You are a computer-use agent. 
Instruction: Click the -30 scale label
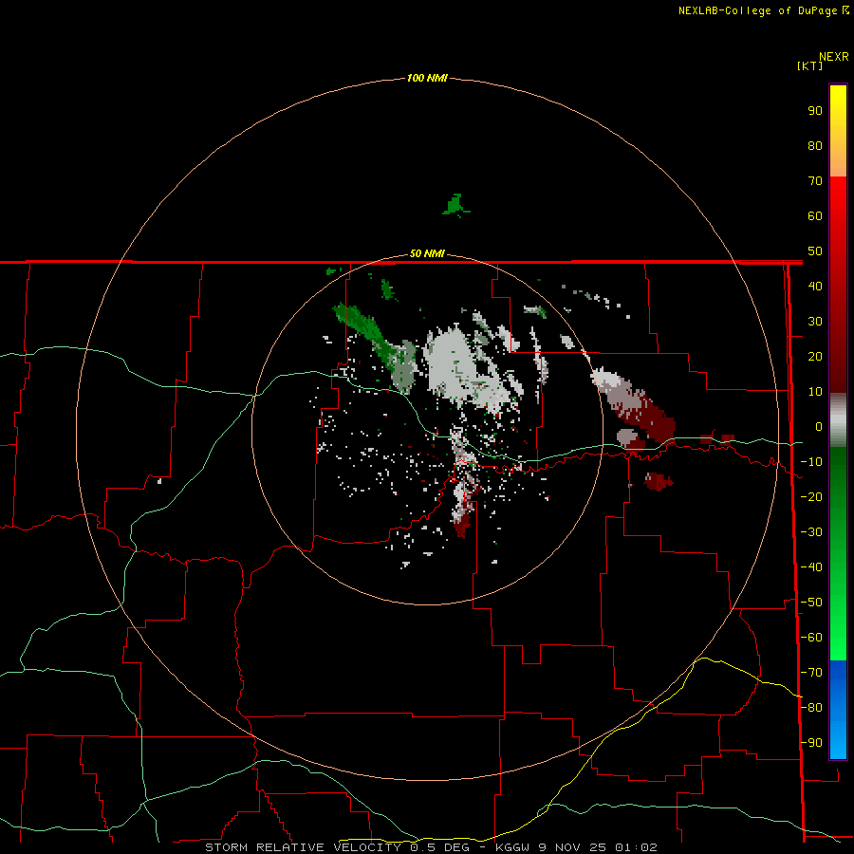(811, 532)
